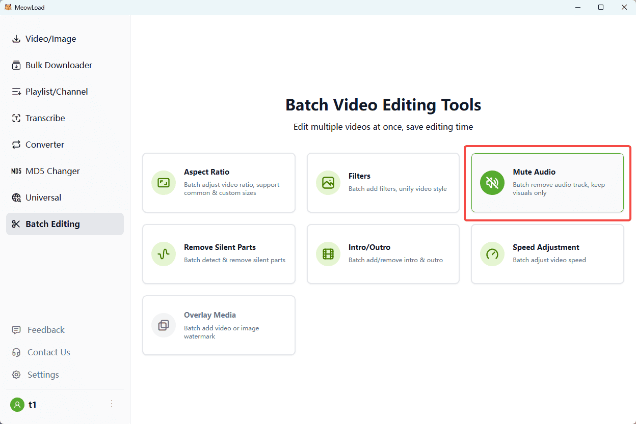Screen dimensions: 636x424
Task: Switch to Bulk Downloader
Action: coord(59,65)
